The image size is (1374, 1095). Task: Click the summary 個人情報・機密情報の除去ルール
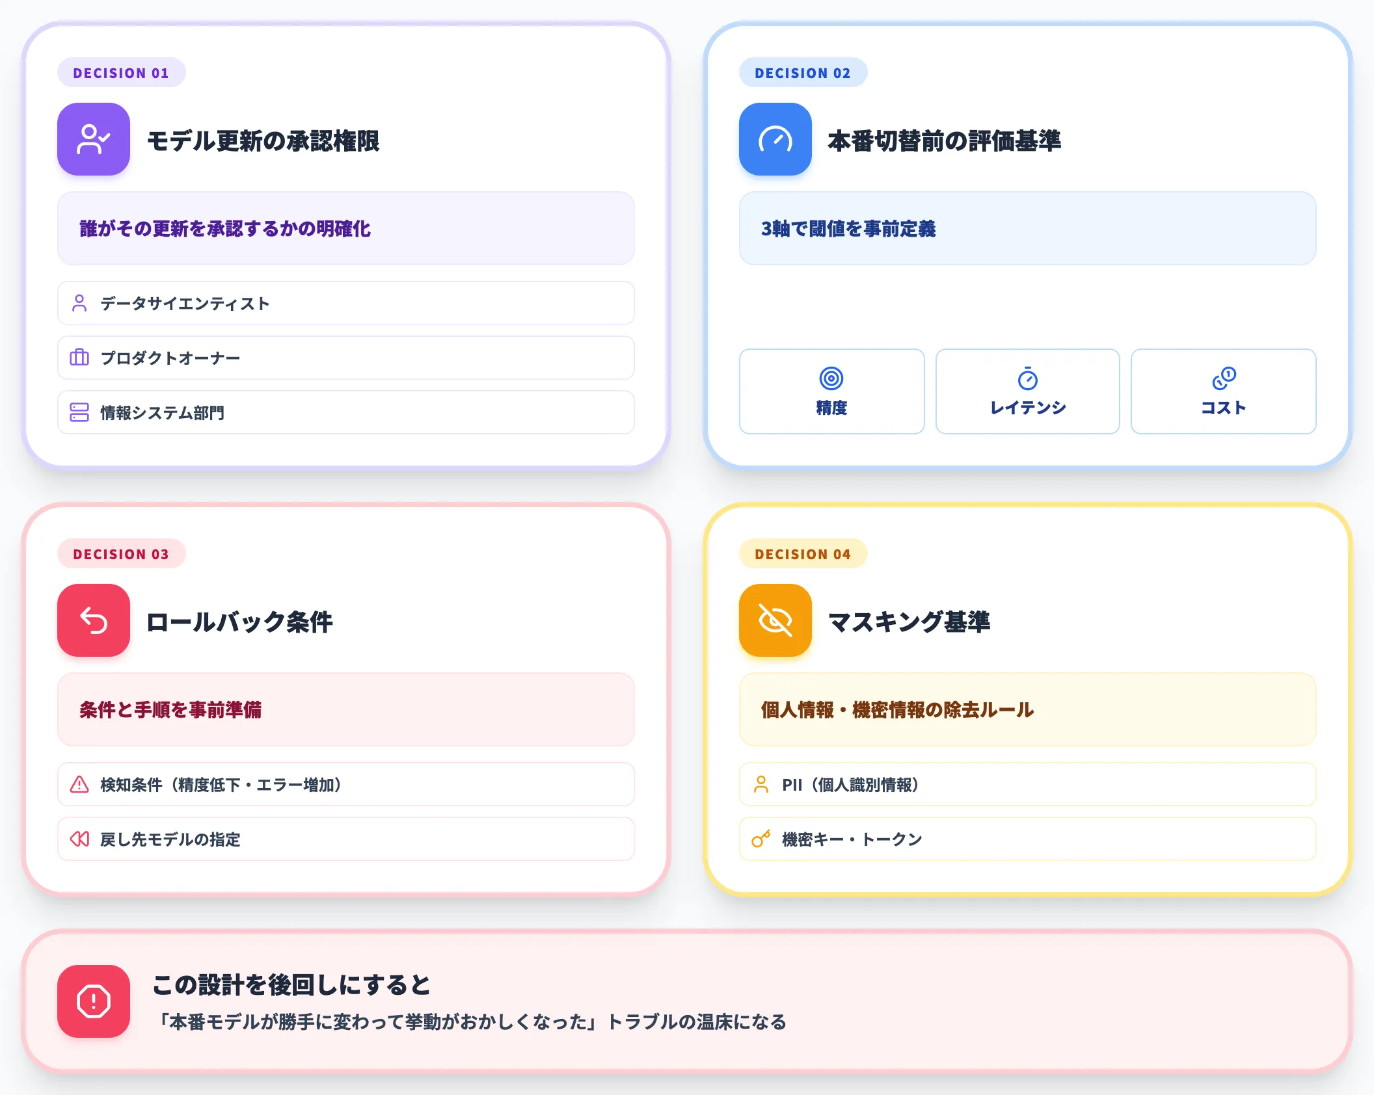(898, 709)
